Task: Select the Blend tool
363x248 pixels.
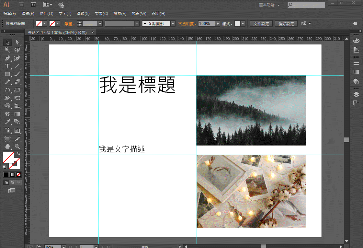Action: click(x=17, y=122)
